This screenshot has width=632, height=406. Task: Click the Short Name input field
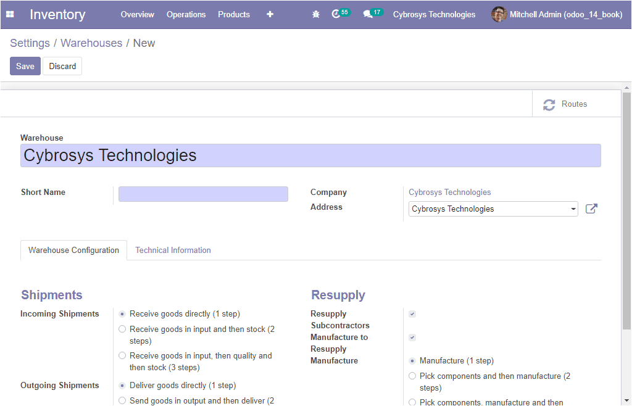203,194
